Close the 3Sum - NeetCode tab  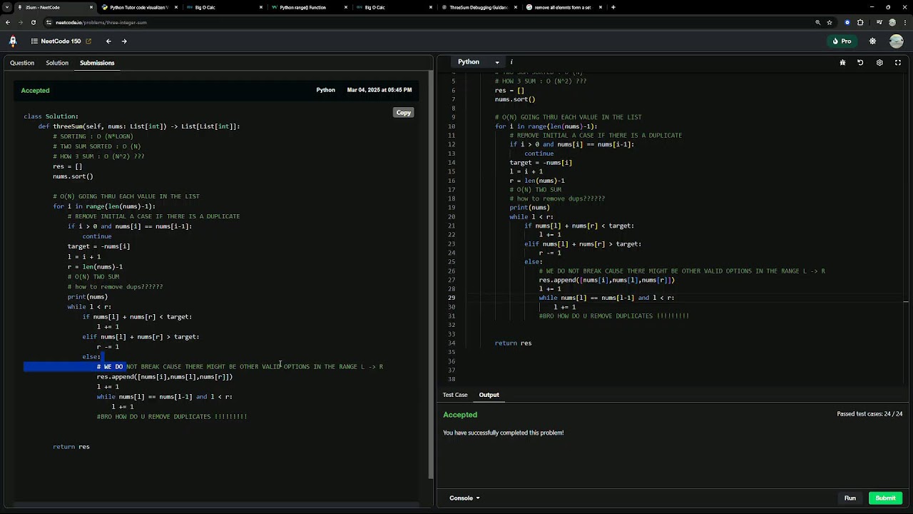click(91, 7)
